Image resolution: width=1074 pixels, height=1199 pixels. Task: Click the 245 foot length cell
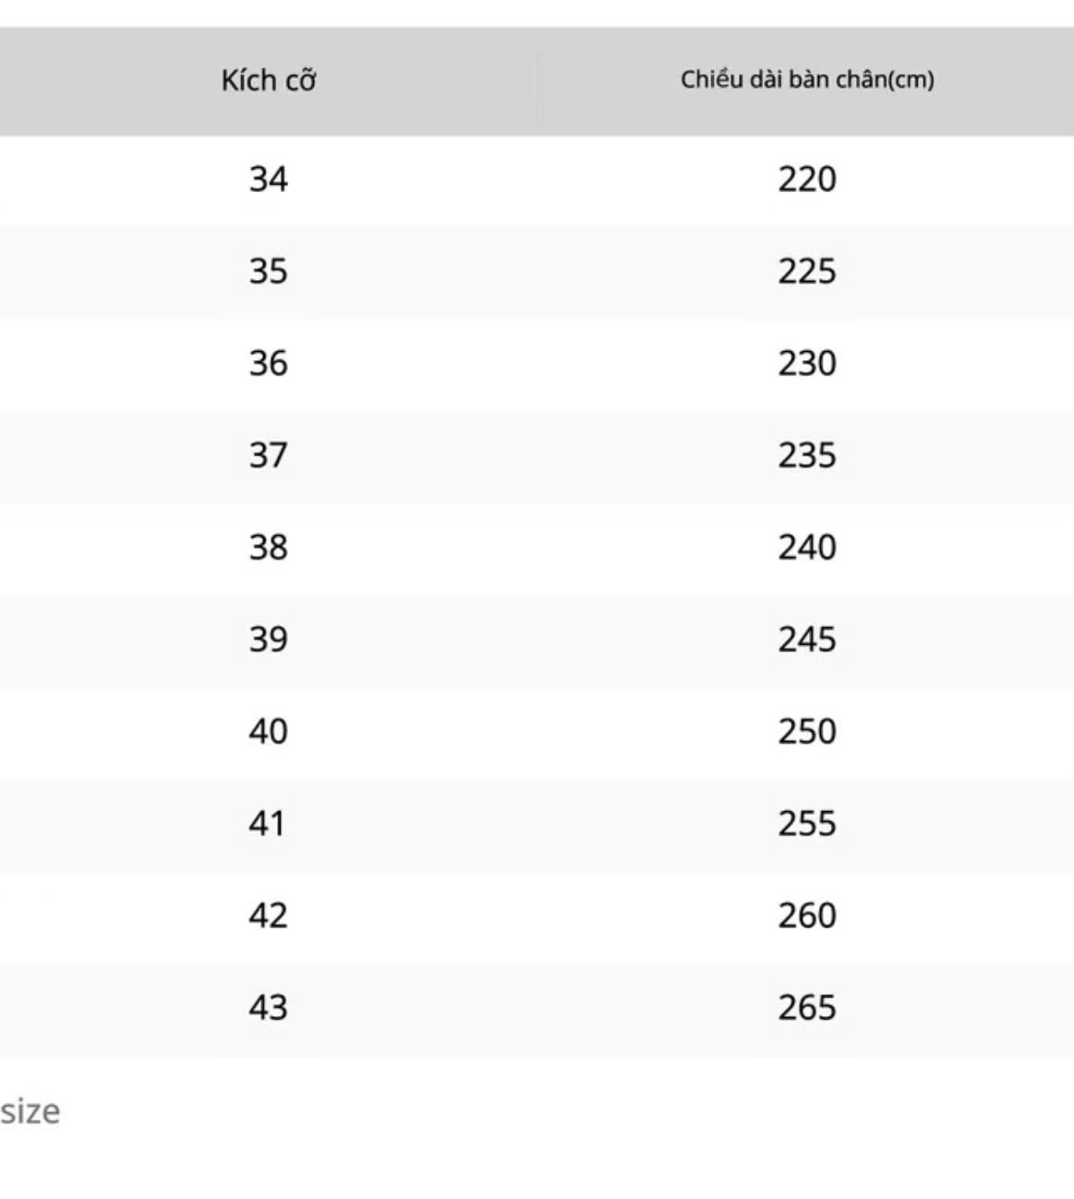point(806,639)
